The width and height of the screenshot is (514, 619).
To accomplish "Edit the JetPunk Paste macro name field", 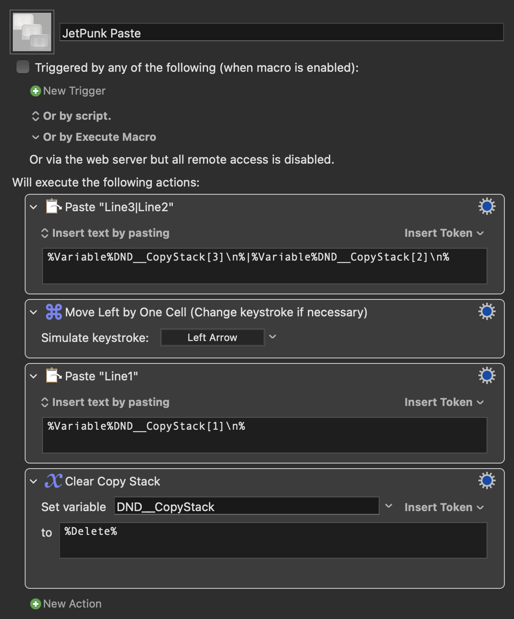I will (282, 33).
